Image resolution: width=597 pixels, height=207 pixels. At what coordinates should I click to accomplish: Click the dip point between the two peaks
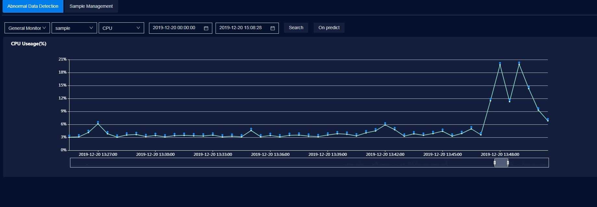[x=509, y=101]
